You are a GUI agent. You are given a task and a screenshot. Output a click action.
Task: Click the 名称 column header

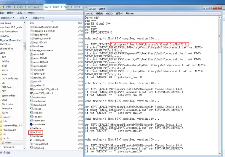32,23
